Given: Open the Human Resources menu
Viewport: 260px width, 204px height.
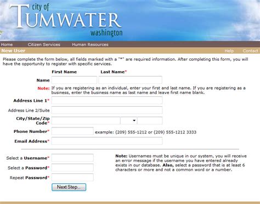Looking at the screenshot, I should [x=90, y=44].
